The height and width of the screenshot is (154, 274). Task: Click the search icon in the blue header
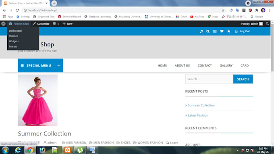click(208, 31)
